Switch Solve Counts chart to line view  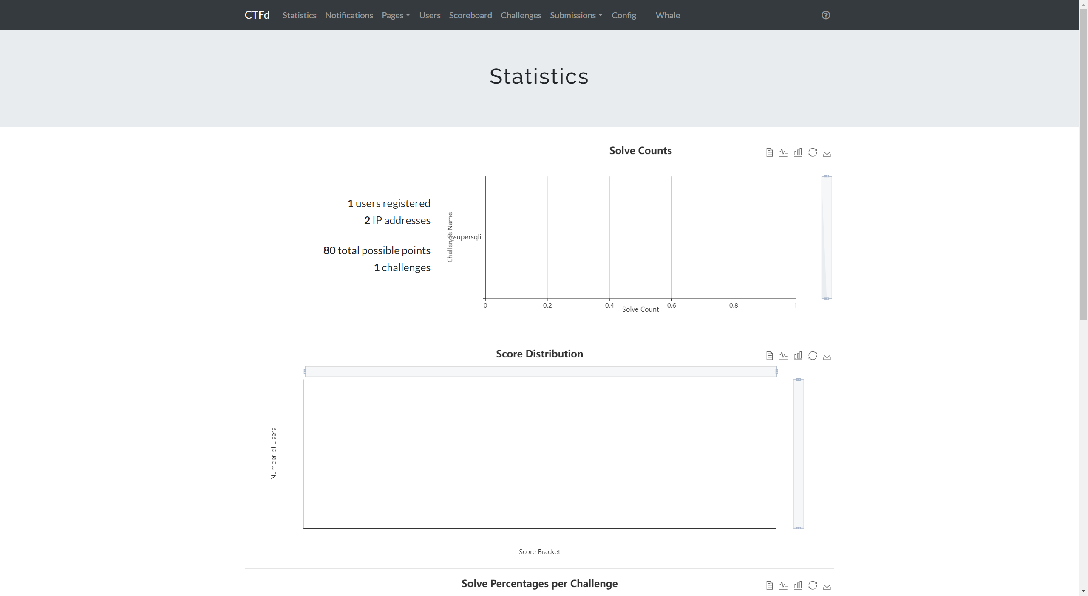pyautogui.click(x=783, y=152)
